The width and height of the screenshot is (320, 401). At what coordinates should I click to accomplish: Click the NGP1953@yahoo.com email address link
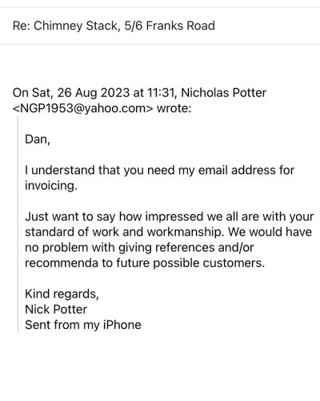pyautogui.click(x=83, y=108)
